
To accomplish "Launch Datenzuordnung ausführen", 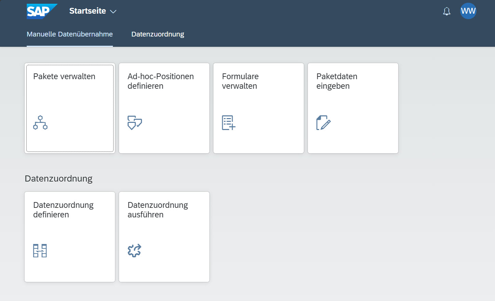I will (x=164, y=236).
